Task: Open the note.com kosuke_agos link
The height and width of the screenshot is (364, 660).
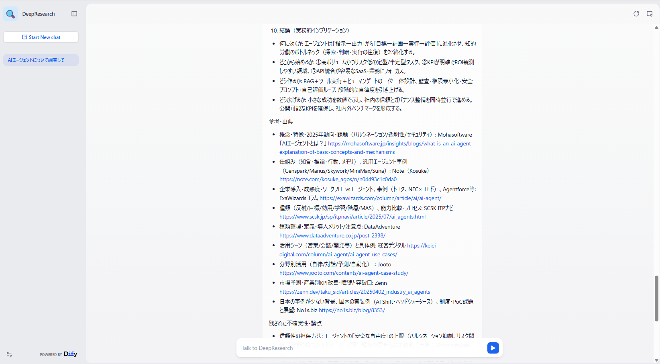Action: [338, 180]
